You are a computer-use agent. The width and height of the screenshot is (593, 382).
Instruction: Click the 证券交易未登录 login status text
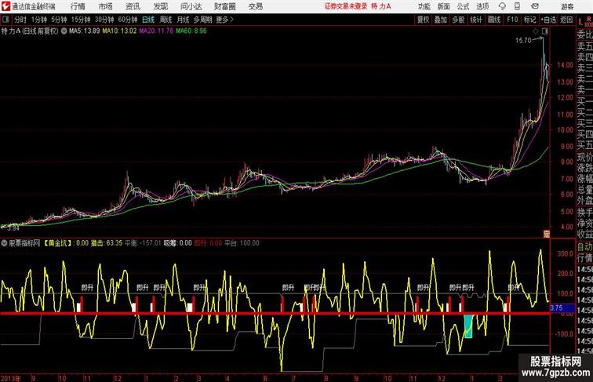pos(346,6)
